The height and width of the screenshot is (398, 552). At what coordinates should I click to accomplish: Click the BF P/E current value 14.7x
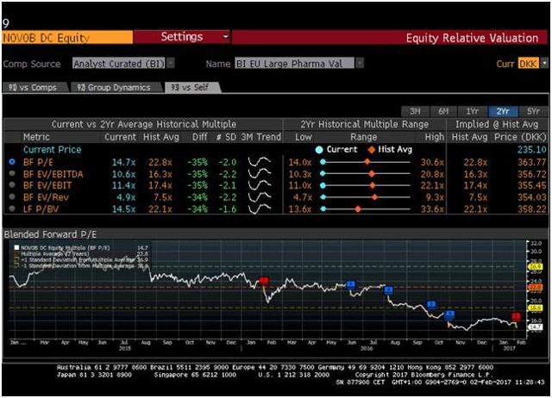click(123, 162)
